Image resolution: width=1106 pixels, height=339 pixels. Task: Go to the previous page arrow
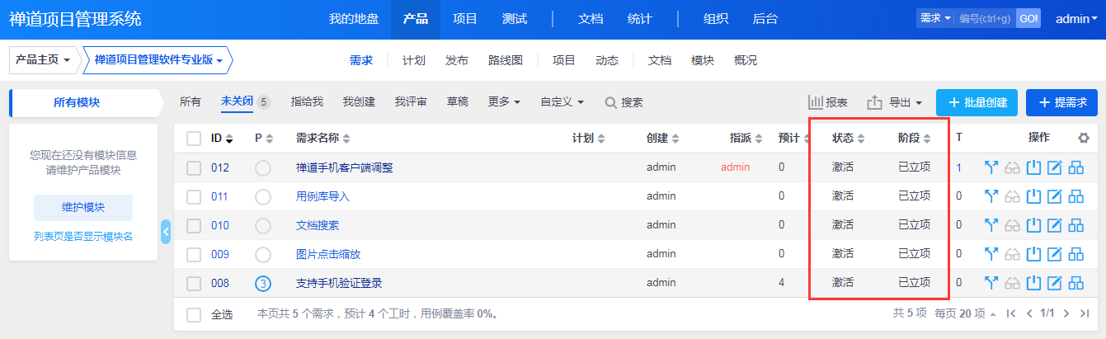(x=1029, y=313)
